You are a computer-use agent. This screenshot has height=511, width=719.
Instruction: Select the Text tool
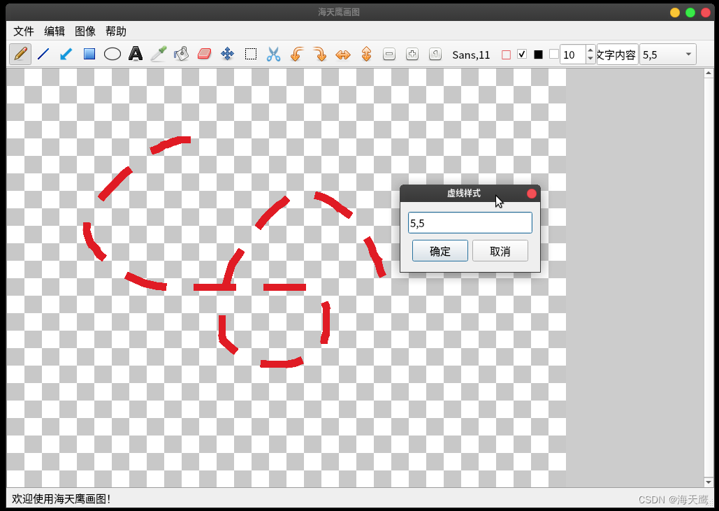136,54
